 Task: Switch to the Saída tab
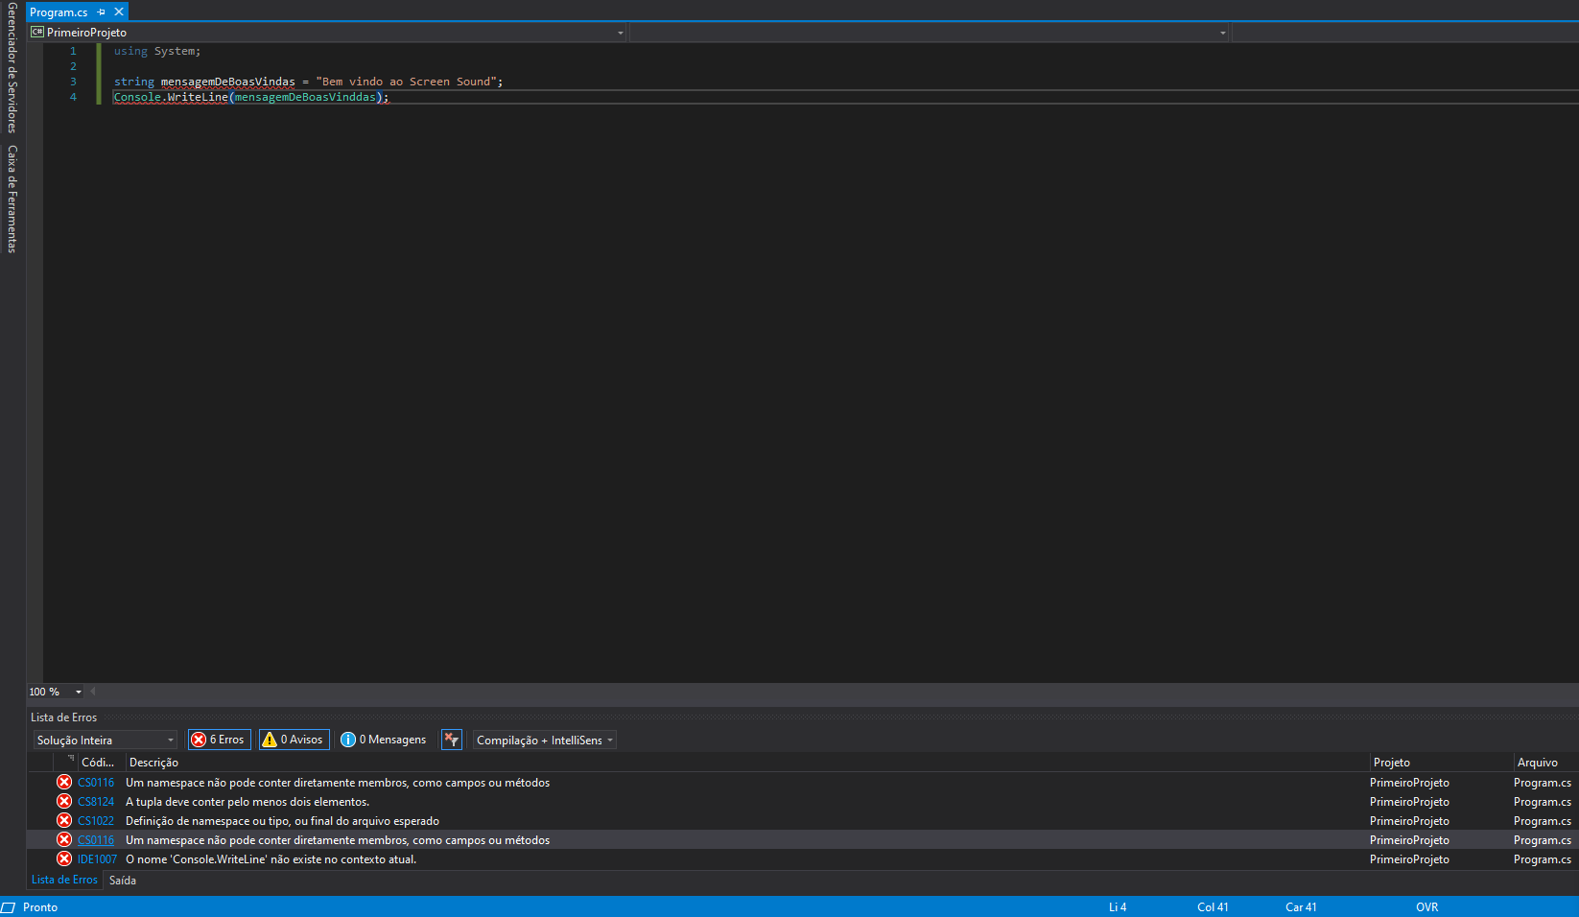(123, 881)
